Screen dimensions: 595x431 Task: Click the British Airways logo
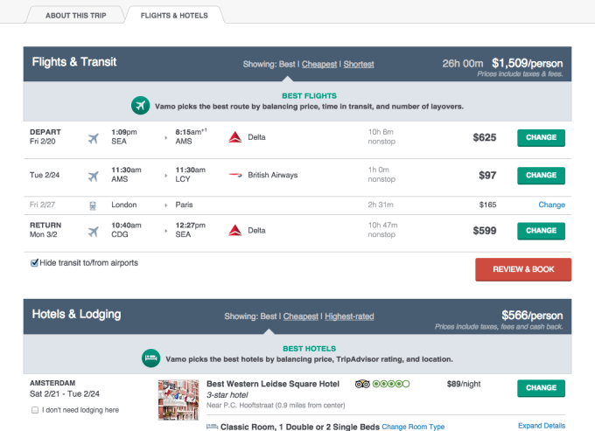234,176
